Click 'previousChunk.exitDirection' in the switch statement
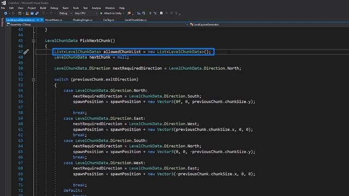Image resolution: width=349 pixels, height=196 pixels. pos(105,79)
